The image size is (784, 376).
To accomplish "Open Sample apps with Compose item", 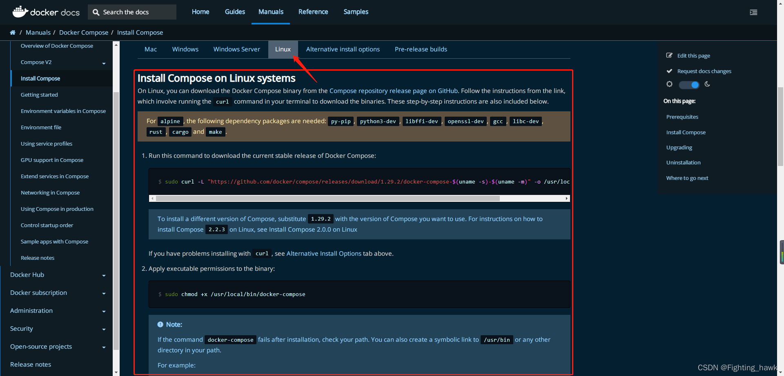I will pos(54,241).
